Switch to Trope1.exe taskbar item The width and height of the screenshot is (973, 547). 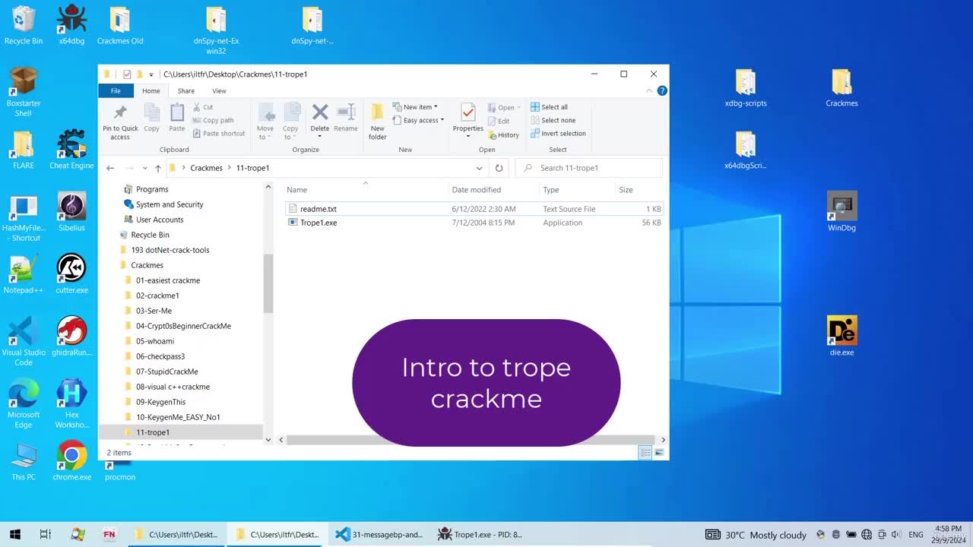tap(480, 534)
